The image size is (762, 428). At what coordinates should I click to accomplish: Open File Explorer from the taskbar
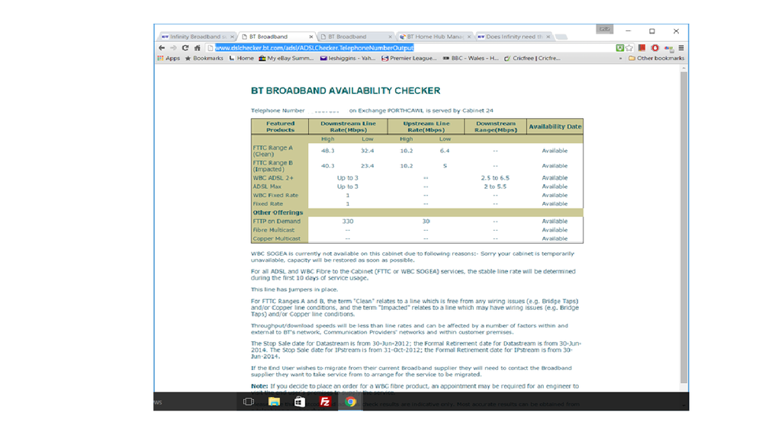274,402
